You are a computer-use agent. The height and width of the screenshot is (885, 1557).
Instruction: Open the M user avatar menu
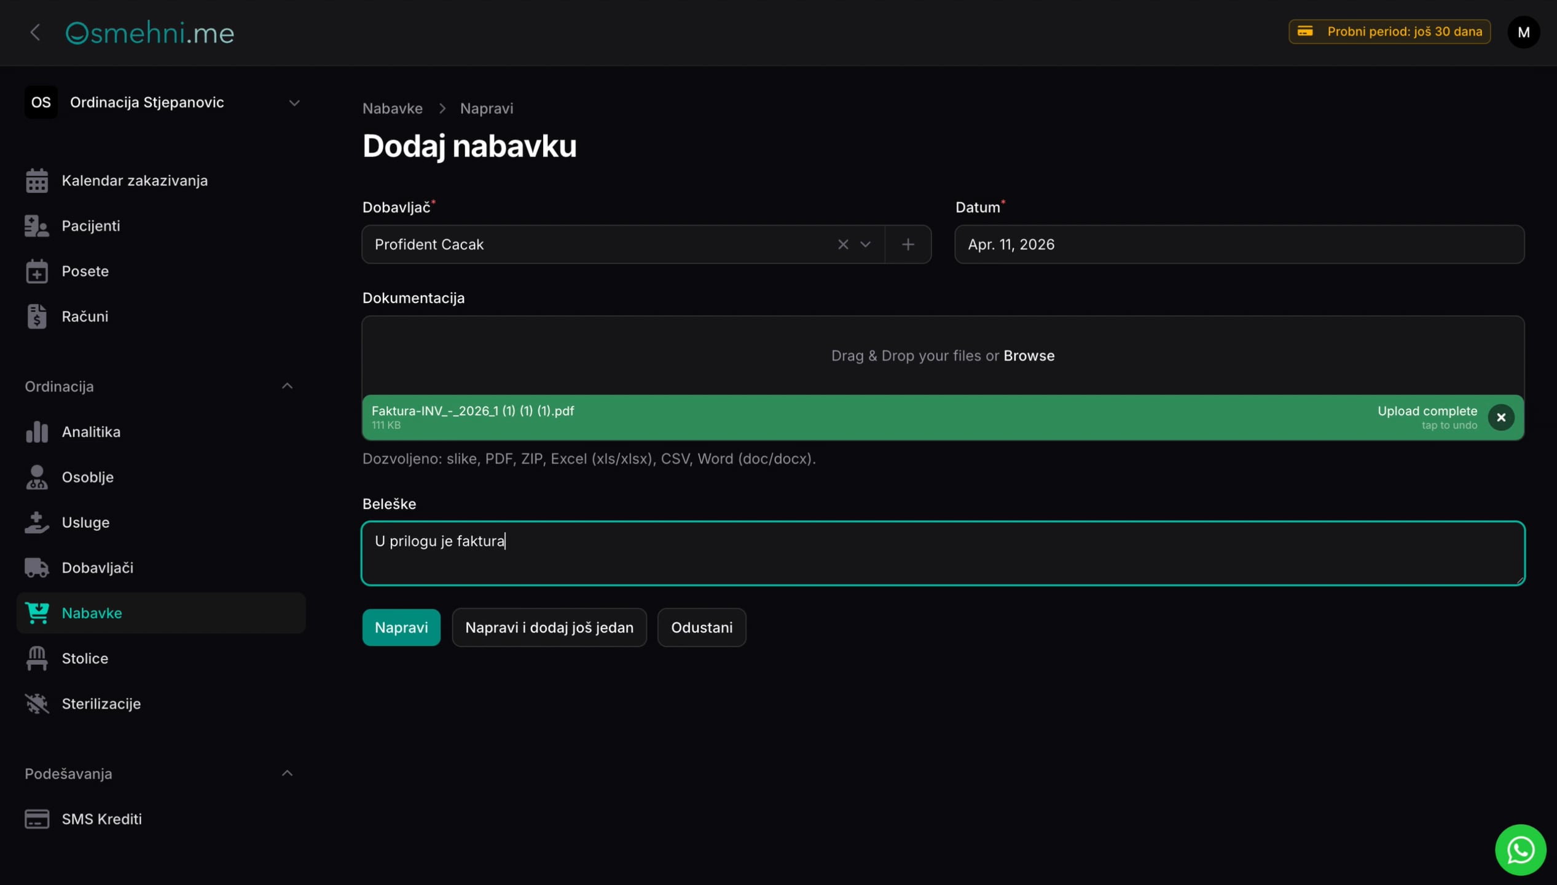pyautogui.click(x=1523, y=32)
